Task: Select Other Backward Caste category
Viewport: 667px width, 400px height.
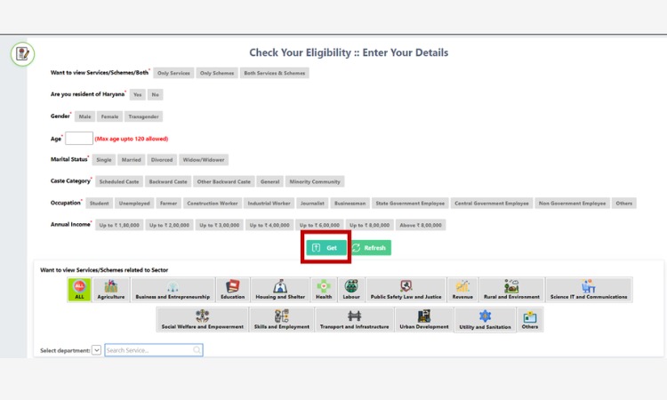Action: [x=224, y=181]
